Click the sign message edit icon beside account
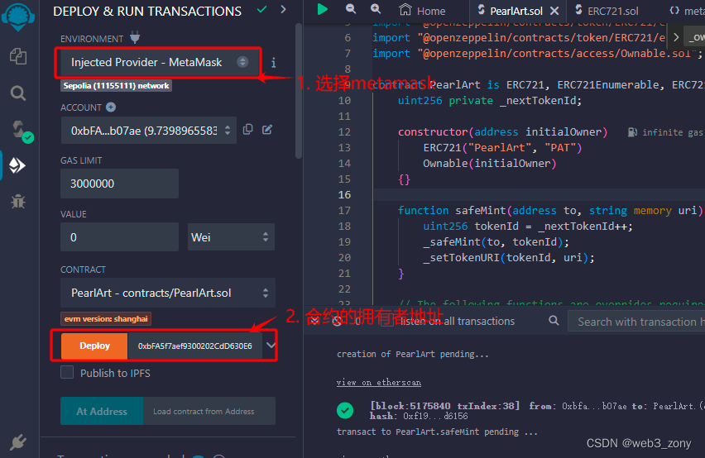The image size is (705, 458). pos(267,129)
